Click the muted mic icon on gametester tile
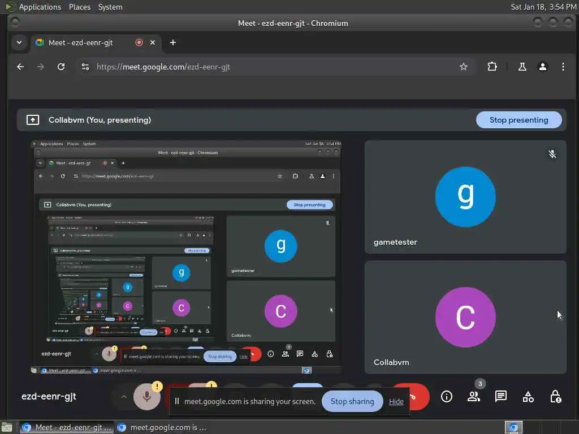579x434 pixels. coord(552,154)
